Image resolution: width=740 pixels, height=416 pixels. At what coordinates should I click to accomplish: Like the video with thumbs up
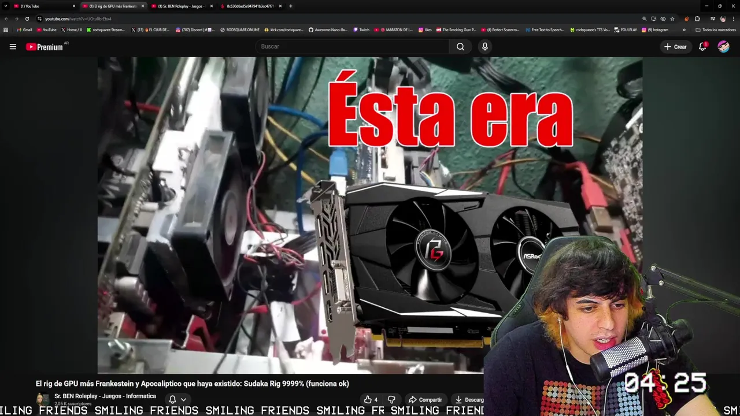(x=371, y=400)
